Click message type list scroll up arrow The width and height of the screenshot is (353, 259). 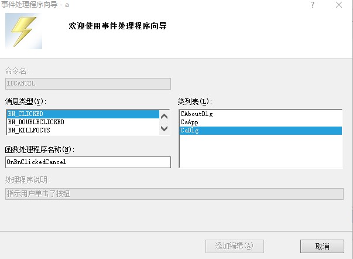click(164, 114)
